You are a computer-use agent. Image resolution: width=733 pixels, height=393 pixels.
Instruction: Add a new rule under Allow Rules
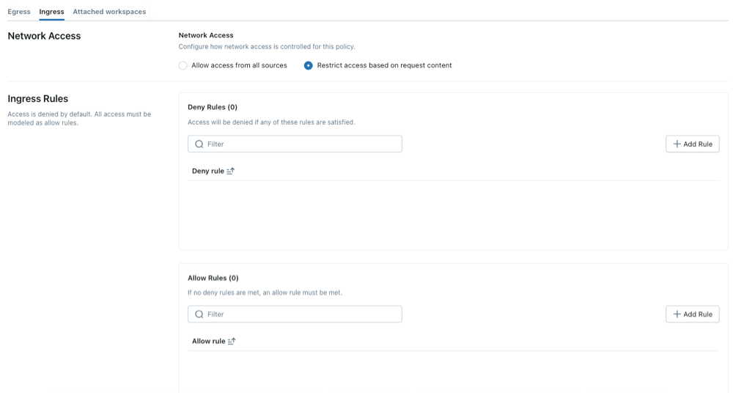coord(693,315)
